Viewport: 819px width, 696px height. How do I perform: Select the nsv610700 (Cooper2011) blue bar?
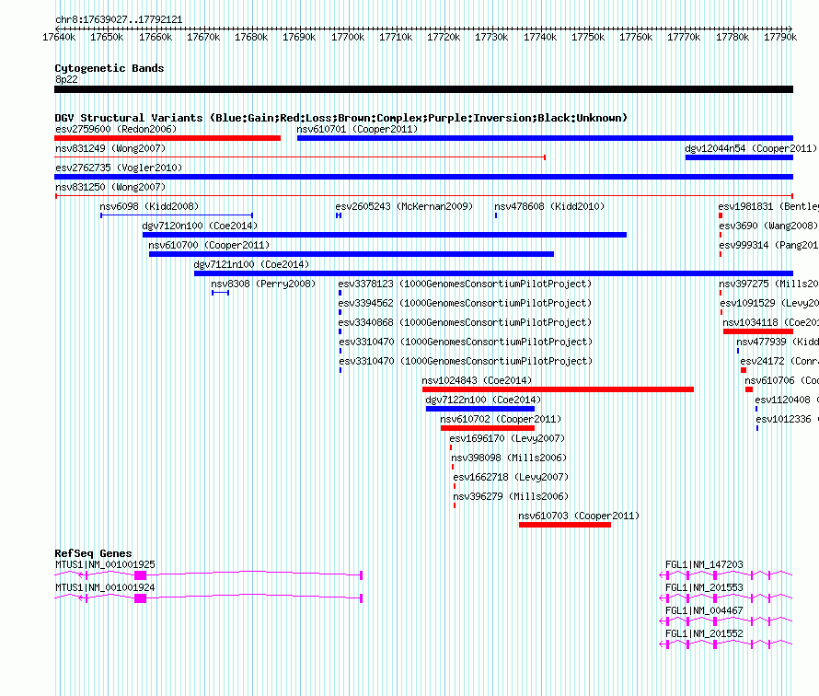(351, 254)
